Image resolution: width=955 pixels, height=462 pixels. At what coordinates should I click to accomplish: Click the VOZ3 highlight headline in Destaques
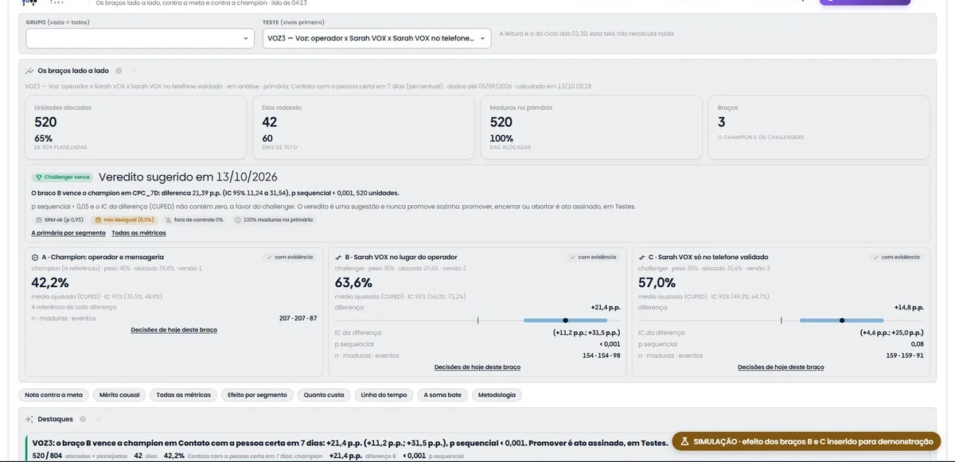[350, 443]
